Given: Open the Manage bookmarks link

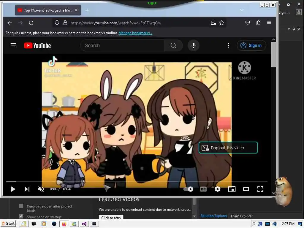Looking at the screenshot, I should pyautogui.click(x=135, y=33).
